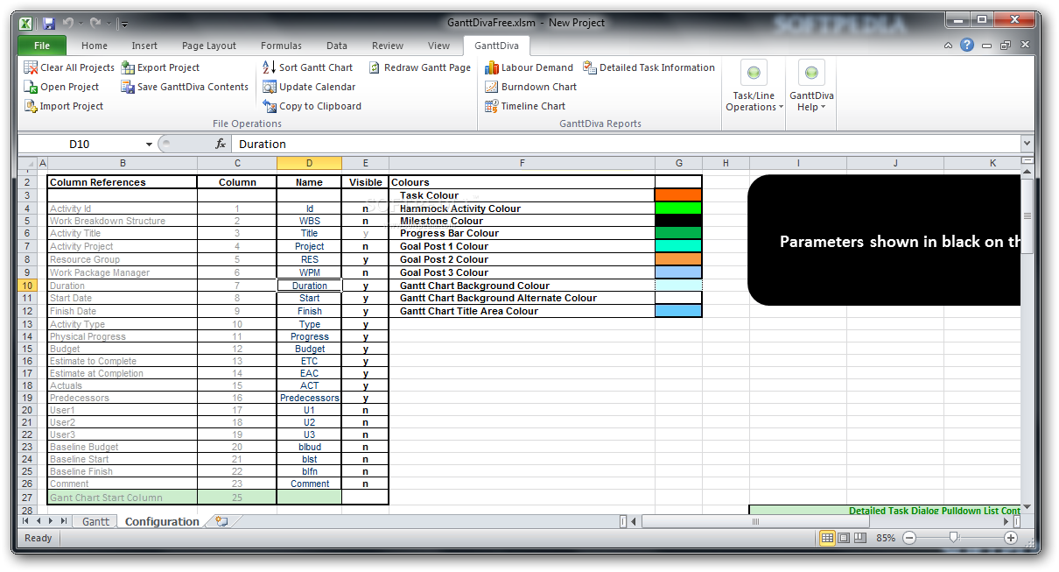
Task: Switch to the Review ribbon tab
Action: [x=388, y=46]
